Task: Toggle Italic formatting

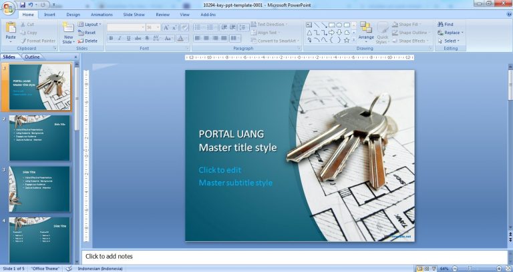Action: click(120, 39)
